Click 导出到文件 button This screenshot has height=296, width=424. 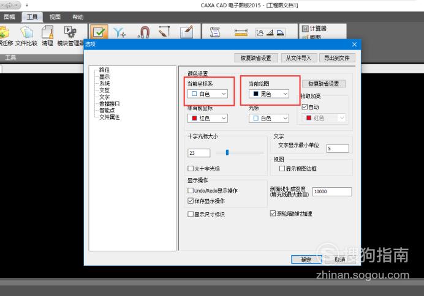[337, 58]
